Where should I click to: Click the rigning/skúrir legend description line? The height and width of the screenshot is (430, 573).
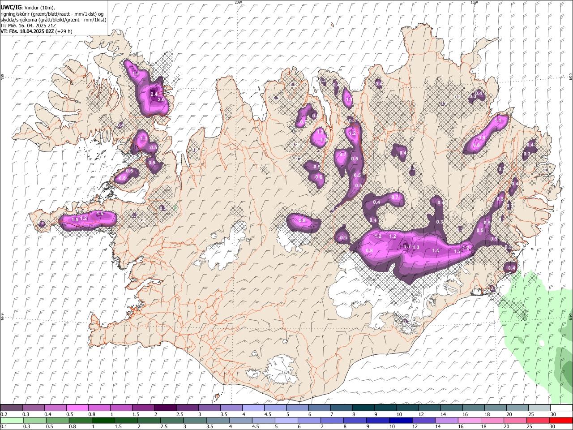click(x=52, y=14)
